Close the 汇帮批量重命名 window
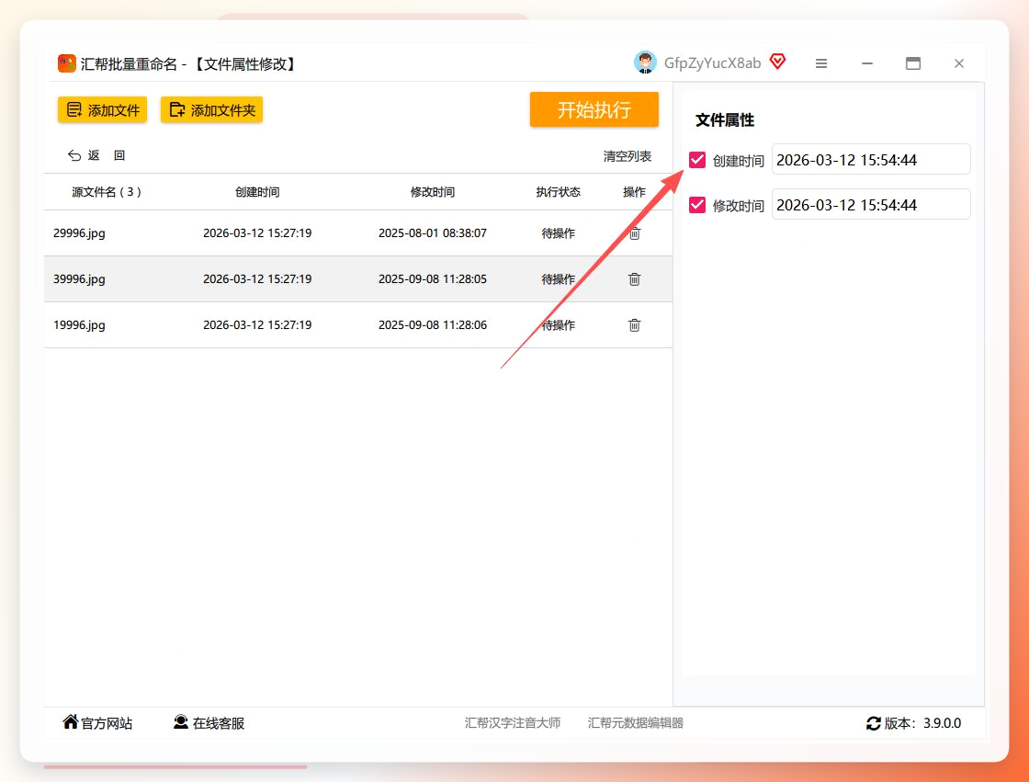 coord(959,63)
